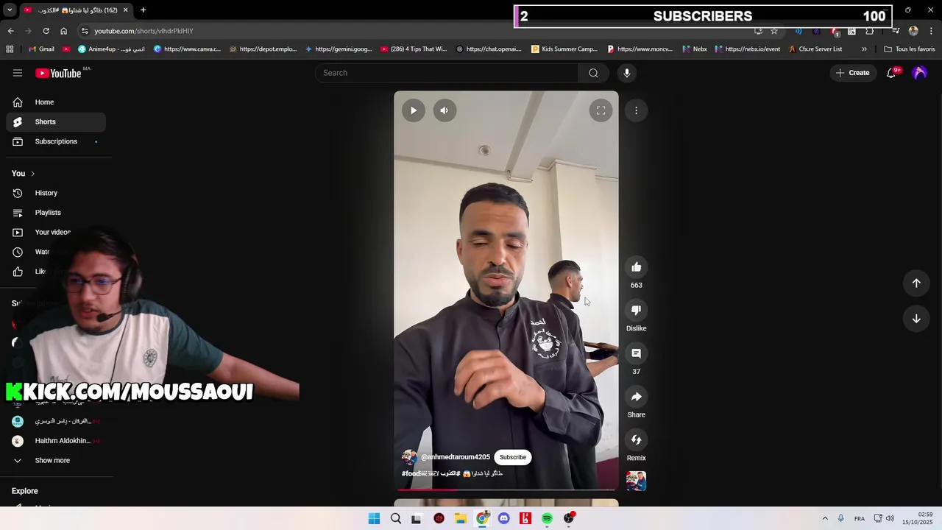This screenshot has width=942, height=530.
Task: Go to the next short arrow
Action: point(916,319)
